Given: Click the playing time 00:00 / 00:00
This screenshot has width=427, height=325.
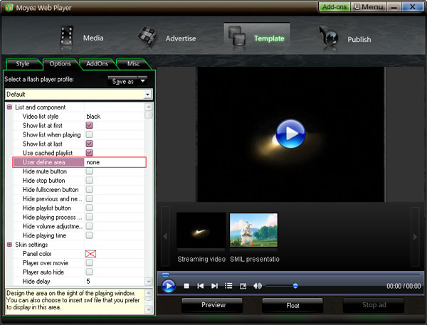Looking at the screenshot, I should pyautogui.click(x=404, y=286).
